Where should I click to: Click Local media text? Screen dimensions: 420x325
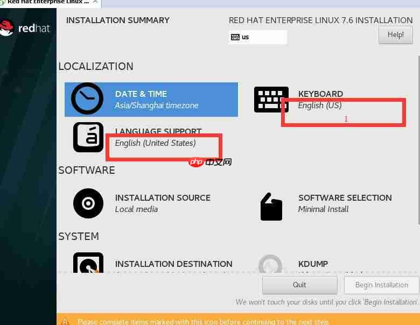point(136,209)
